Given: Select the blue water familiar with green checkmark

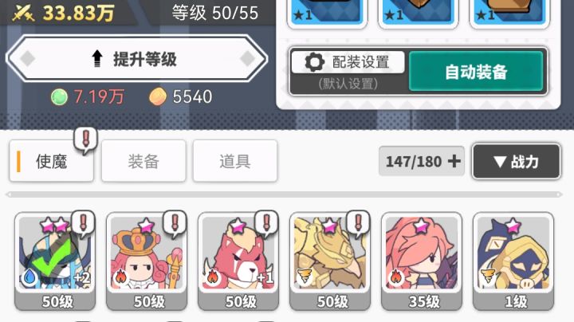Looking at the screenshot, I should click(x=55, y=261).
